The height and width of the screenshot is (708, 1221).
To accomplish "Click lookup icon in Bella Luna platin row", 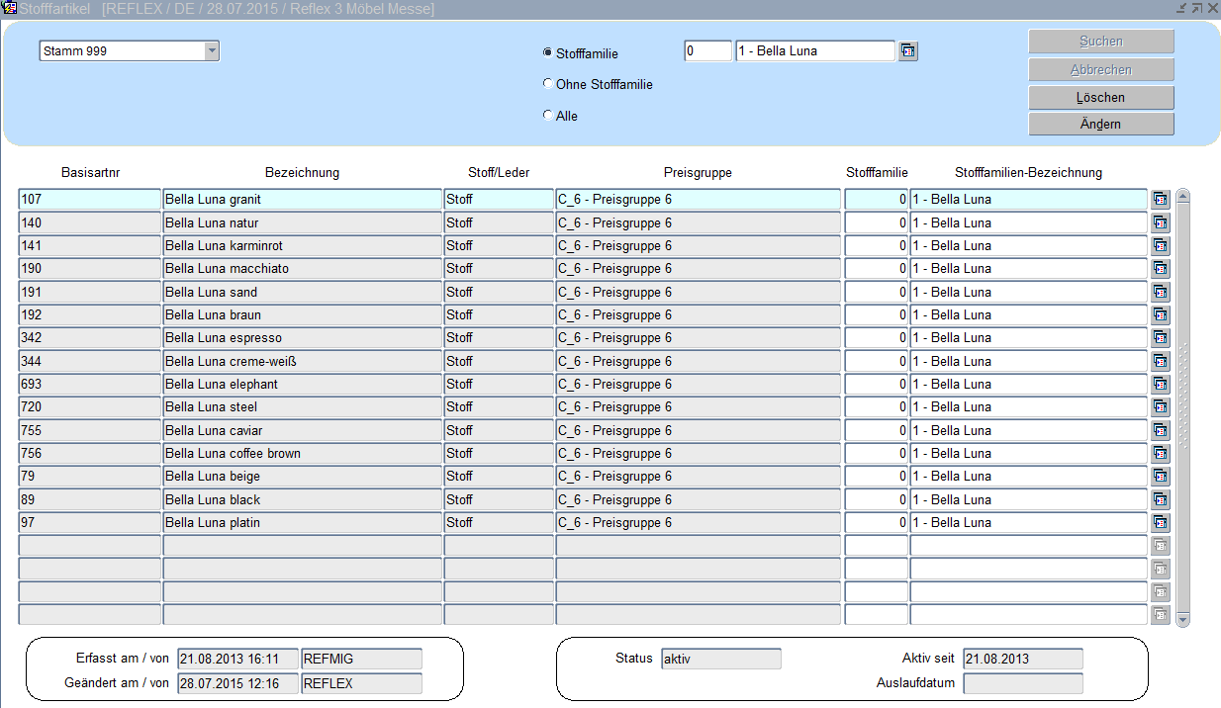I will point(1161,523).
